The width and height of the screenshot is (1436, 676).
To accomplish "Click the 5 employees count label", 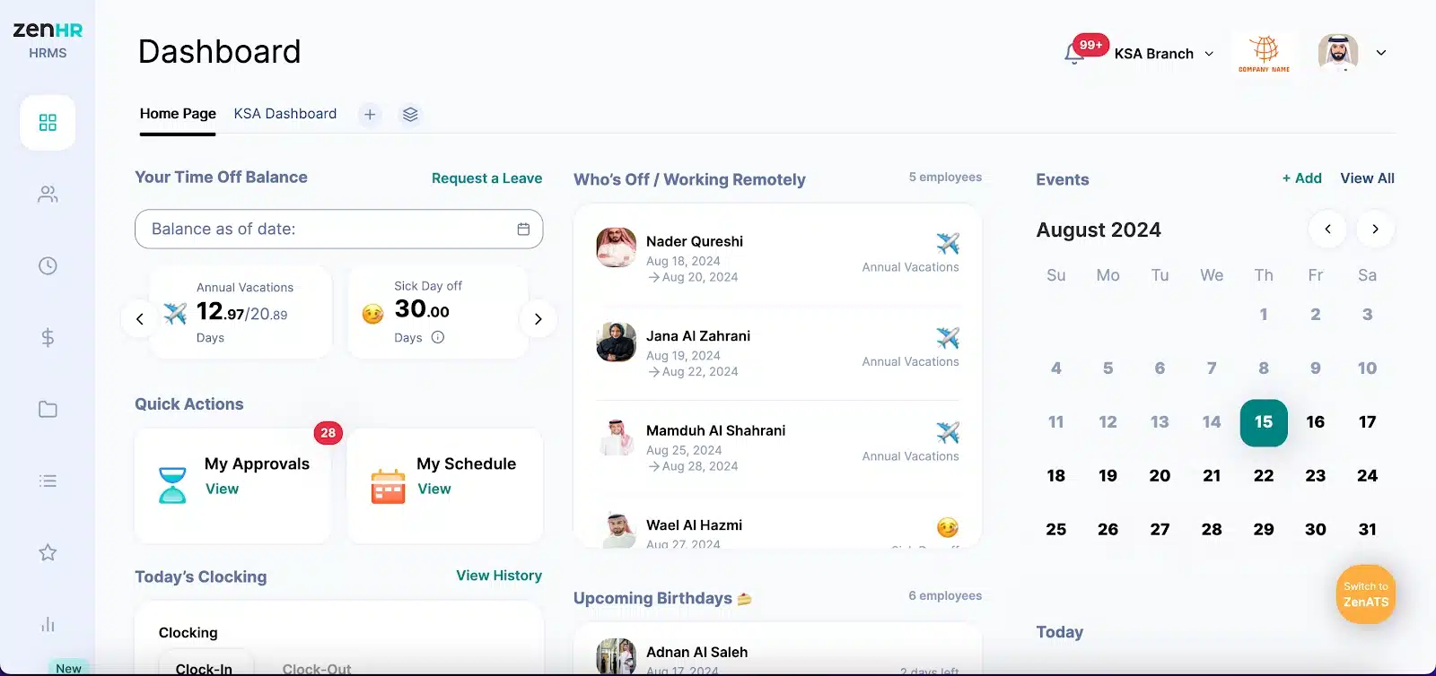I will pyautogui.click(x=945, y=178).
